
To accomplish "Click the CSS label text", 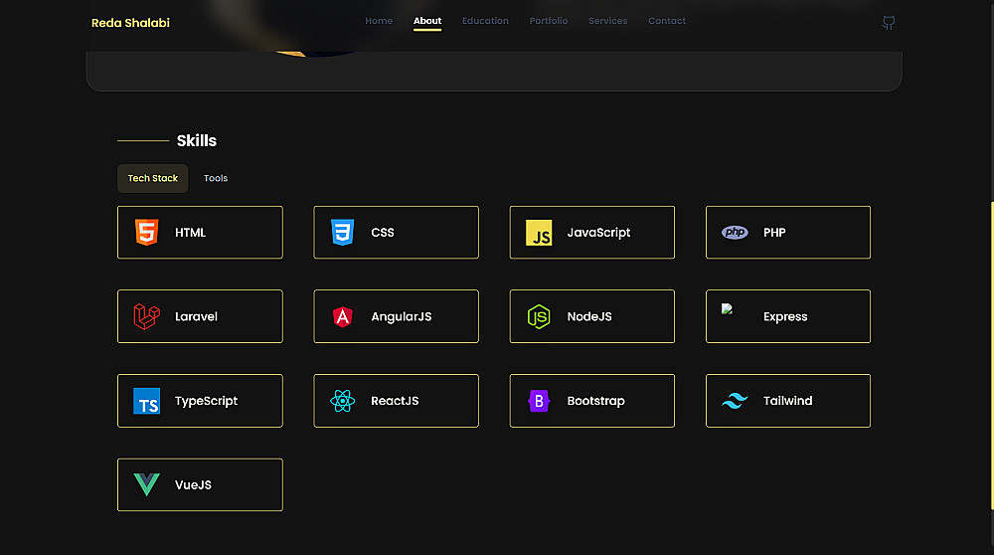I will tap(383, 233).
